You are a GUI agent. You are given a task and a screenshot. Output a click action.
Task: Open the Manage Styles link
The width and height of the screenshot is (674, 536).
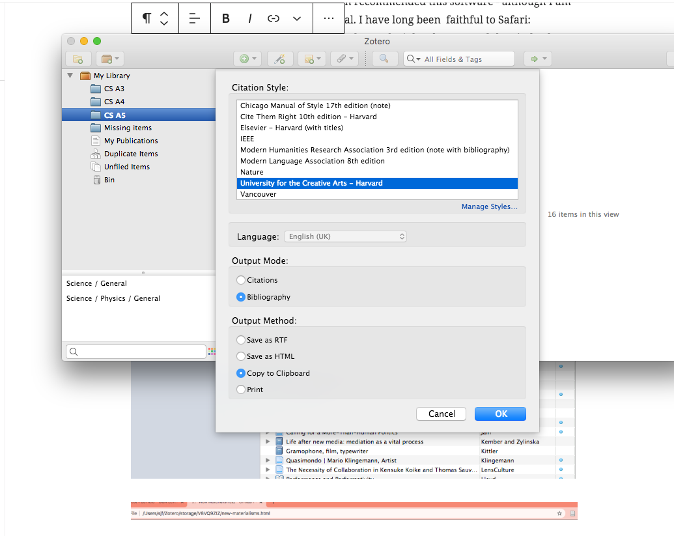click(x=489, y=206)
